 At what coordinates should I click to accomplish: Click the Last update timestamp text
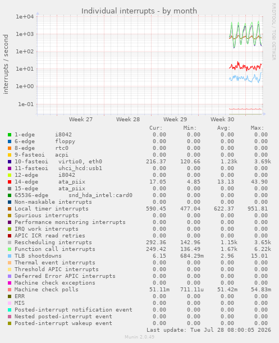tap(209, 330)
